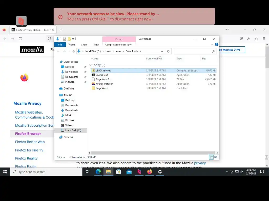Open quick access toolbar customize dropdown
The height and width of the screenshot is (201, 269).
[73, 39]
